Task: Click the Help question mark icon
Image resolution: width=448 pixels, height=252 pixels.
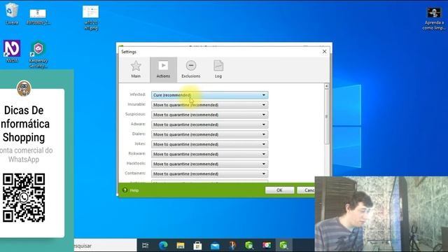Action: coord(125,190)
